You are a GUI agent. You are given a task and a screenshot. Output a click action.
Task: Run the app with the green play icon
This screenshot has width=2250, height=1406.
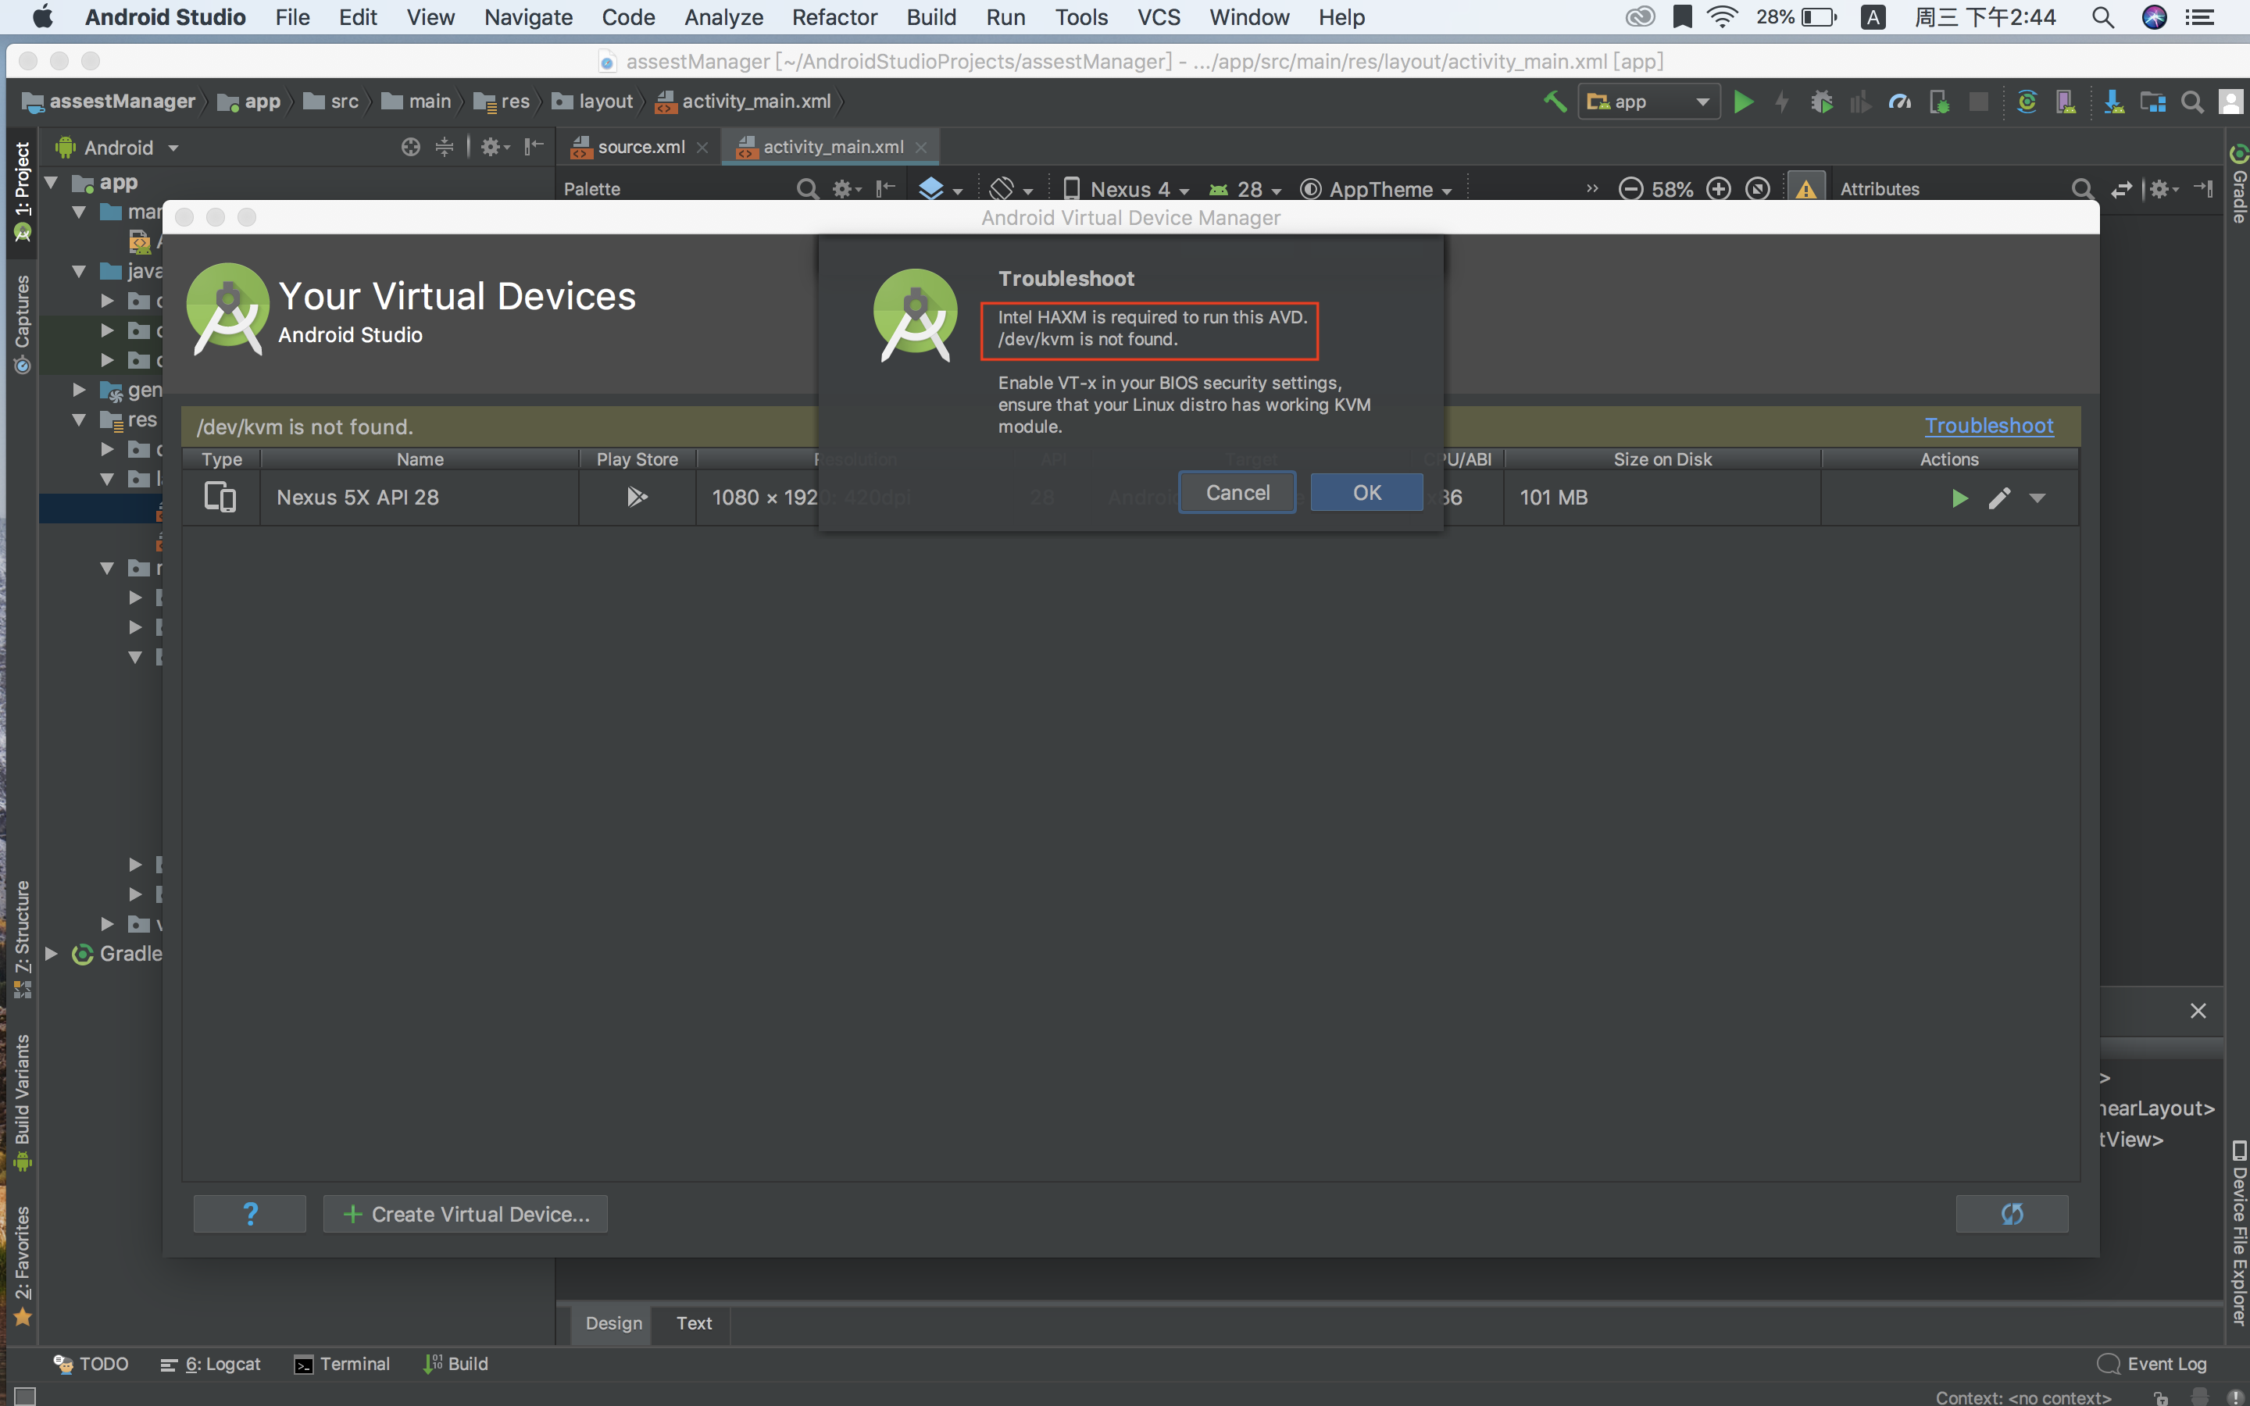1743,102
